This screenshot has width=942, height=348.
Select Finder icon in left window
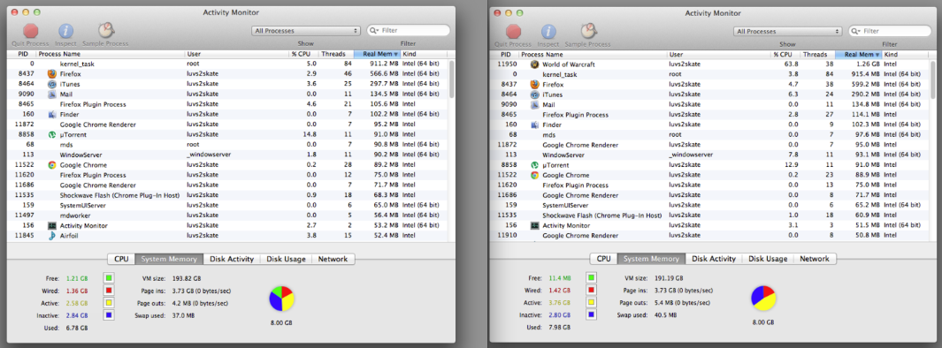tap(52, 114)
